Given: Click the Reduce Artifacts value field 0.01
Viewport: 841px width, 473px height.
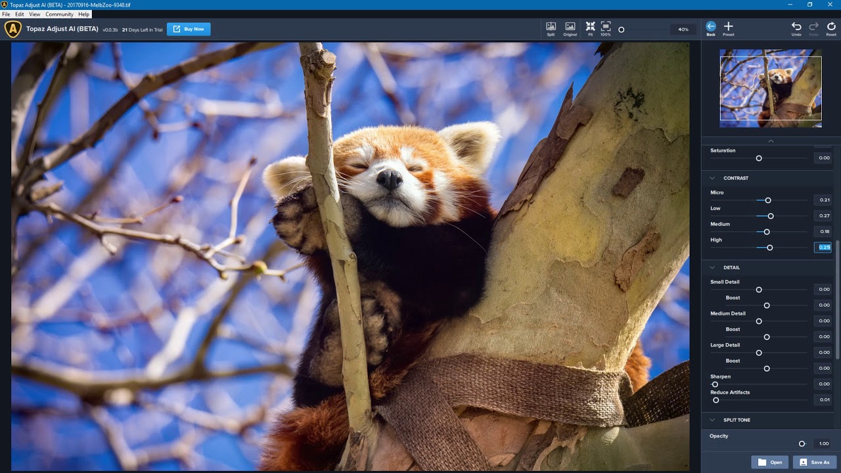Looking at the screenshot, I should tap(823, 399).
